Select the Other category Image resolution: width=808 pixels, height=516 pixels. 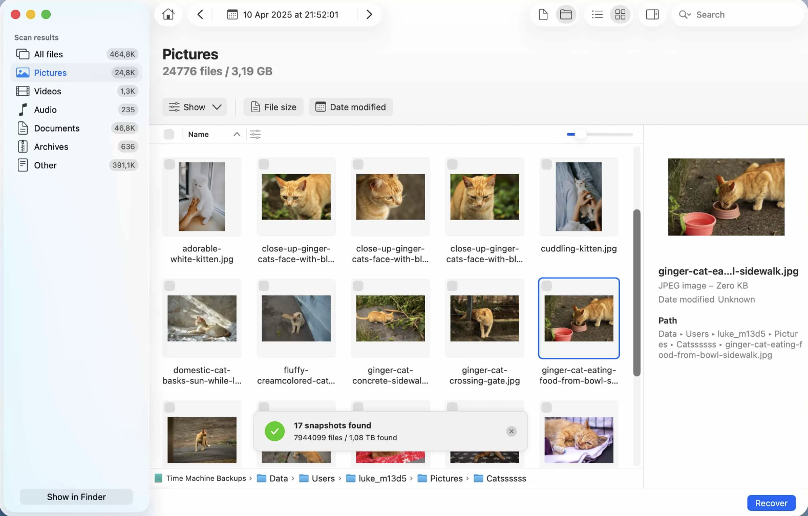pos(76,165)
